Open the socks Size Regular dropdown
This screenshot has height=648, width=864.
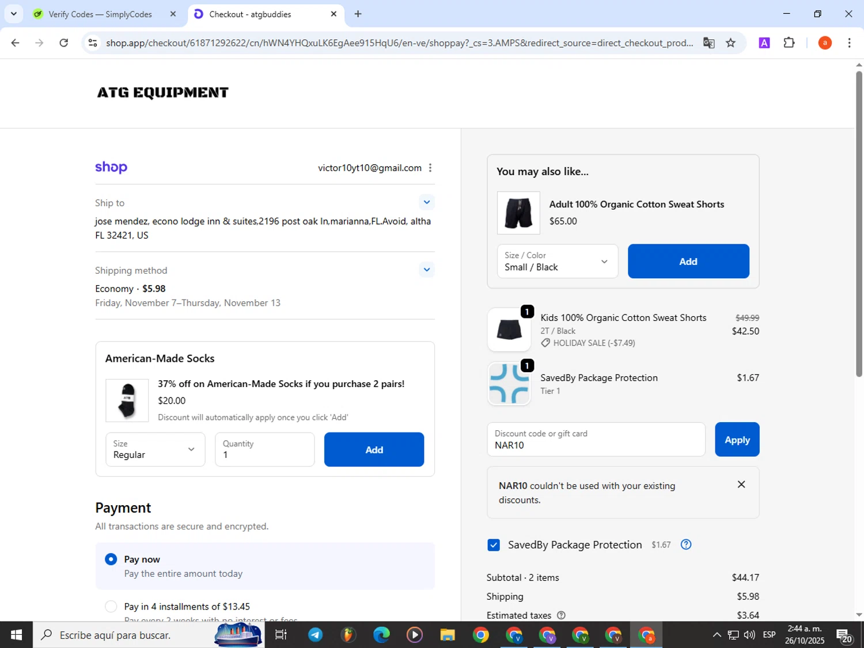(x=156, y=449)
